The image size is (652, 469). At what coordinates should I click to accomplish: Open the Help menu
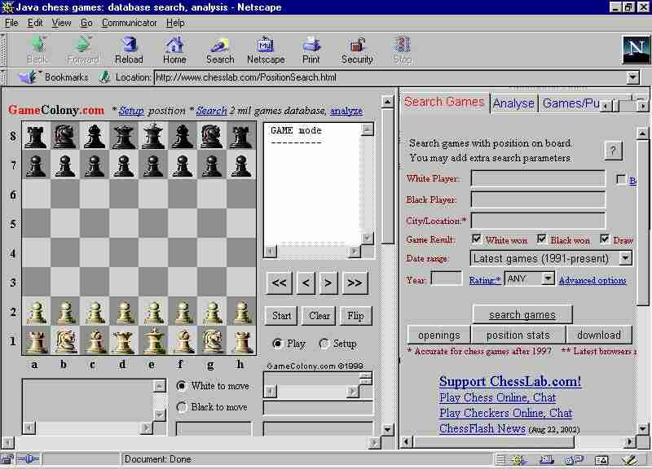175,23
